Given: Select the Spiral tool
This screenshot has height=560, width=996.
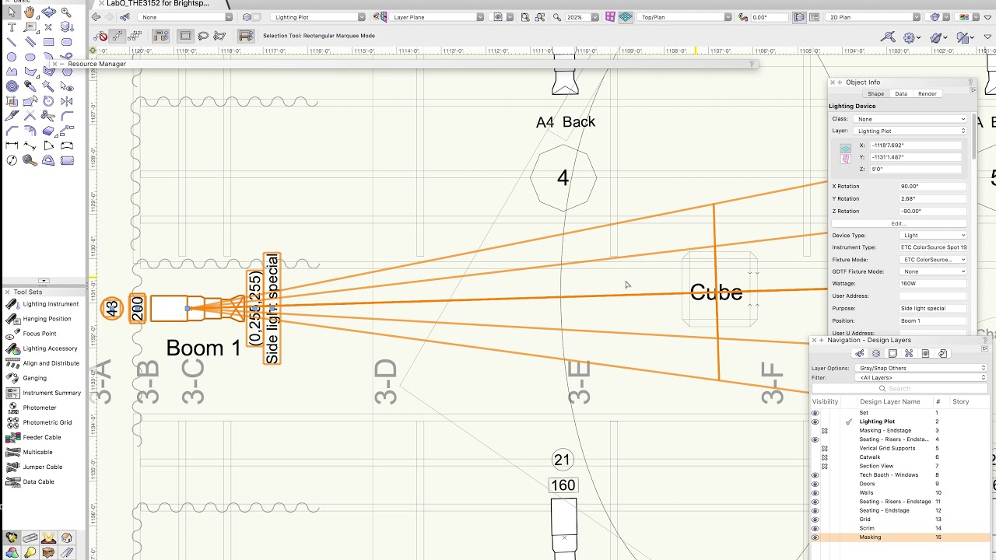Looking at the screenshot, I should point(12,86).
